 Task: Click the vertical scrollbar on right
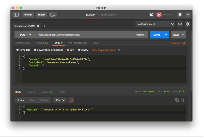coord(191,60)
